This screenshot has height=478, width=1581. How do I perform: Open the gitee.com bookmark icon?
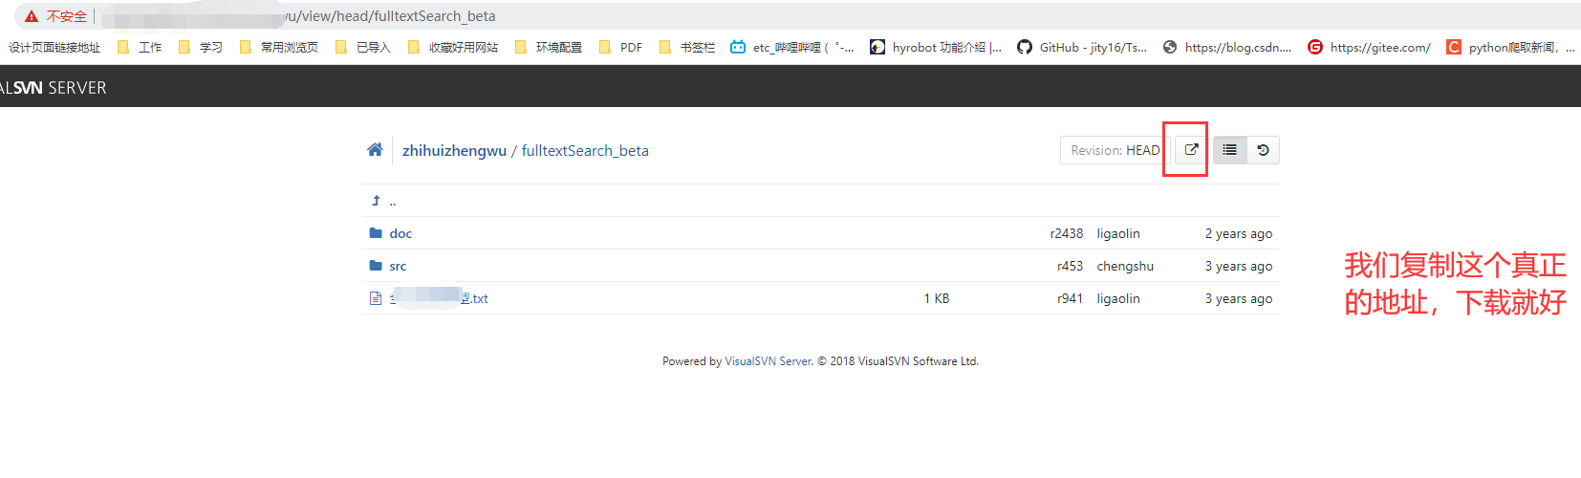click(1314, 47)
